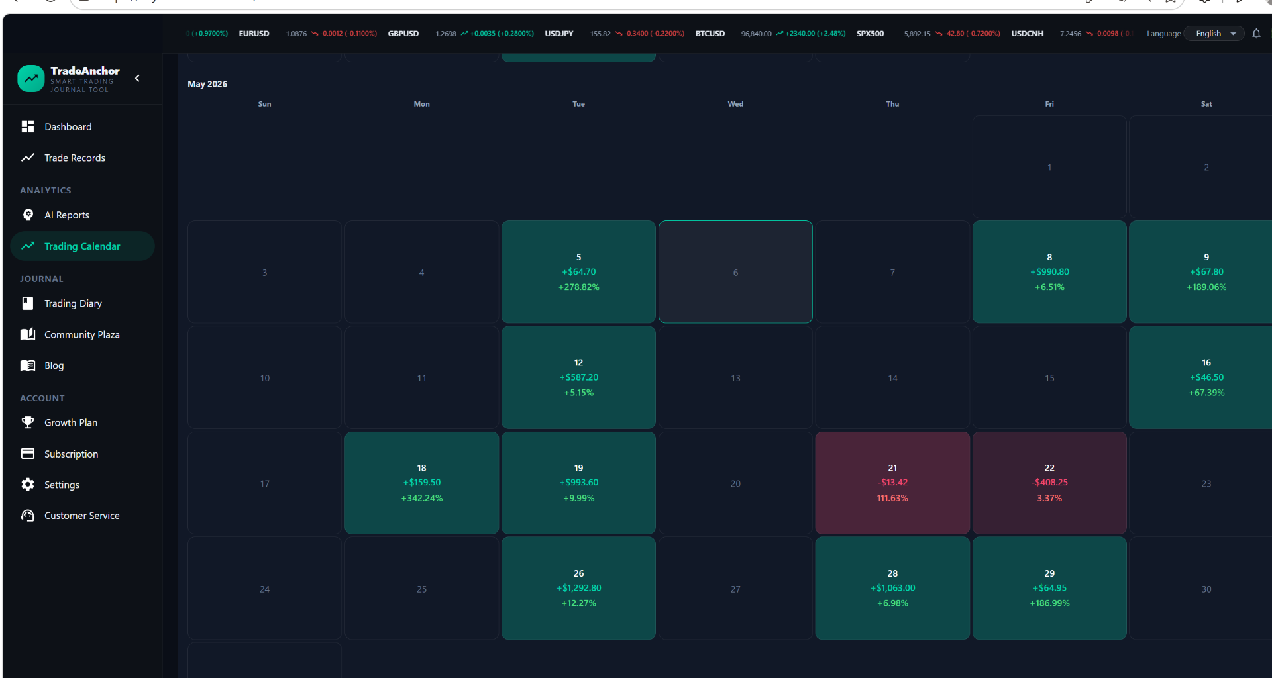The width and height of the screenshot is (1272, 678).
Task: Select Trading Calendar in sidebar
Action: click(83, 246)
